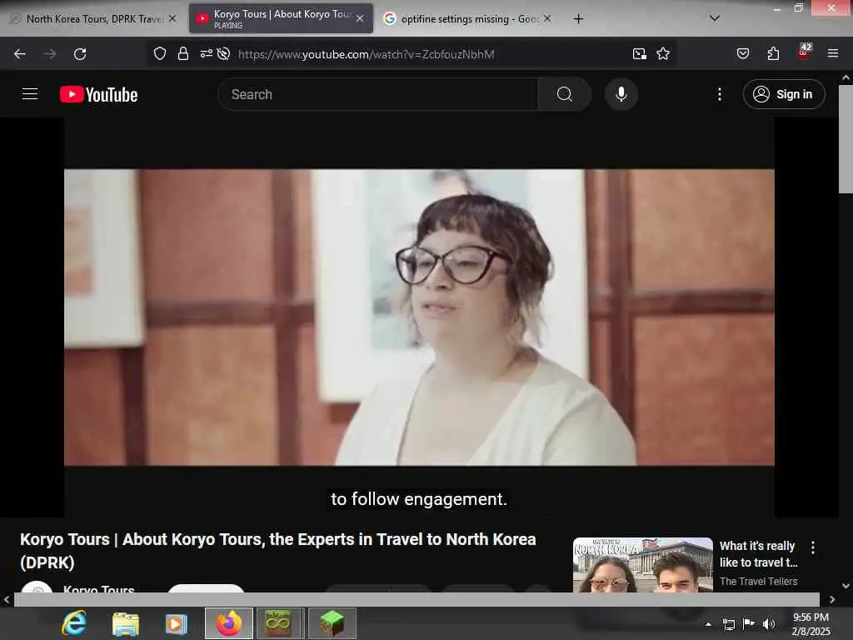Open File Explorer from the taskbar
The width and height of the screenshot is (853, 640).
click(x=126, y=623)
